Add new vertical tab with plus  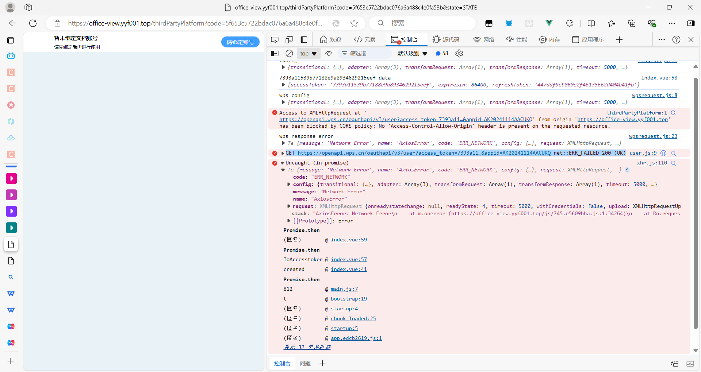[11, 361]
